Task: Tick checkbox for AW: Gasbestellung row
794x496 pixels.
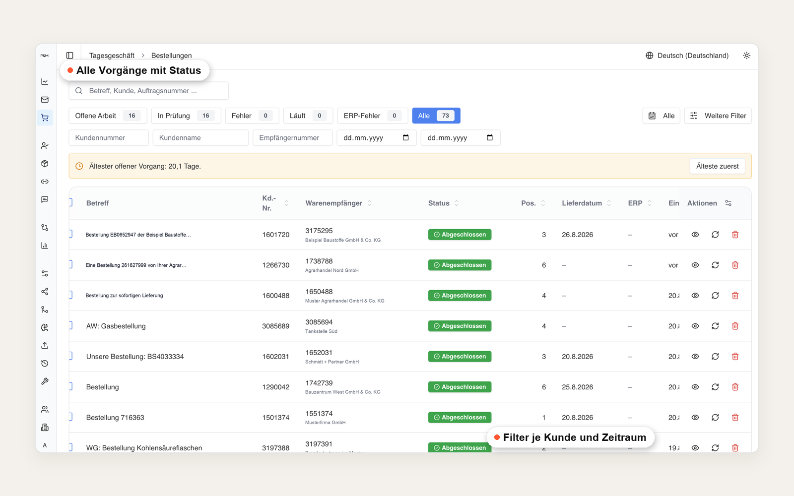Action: (70, 325)
